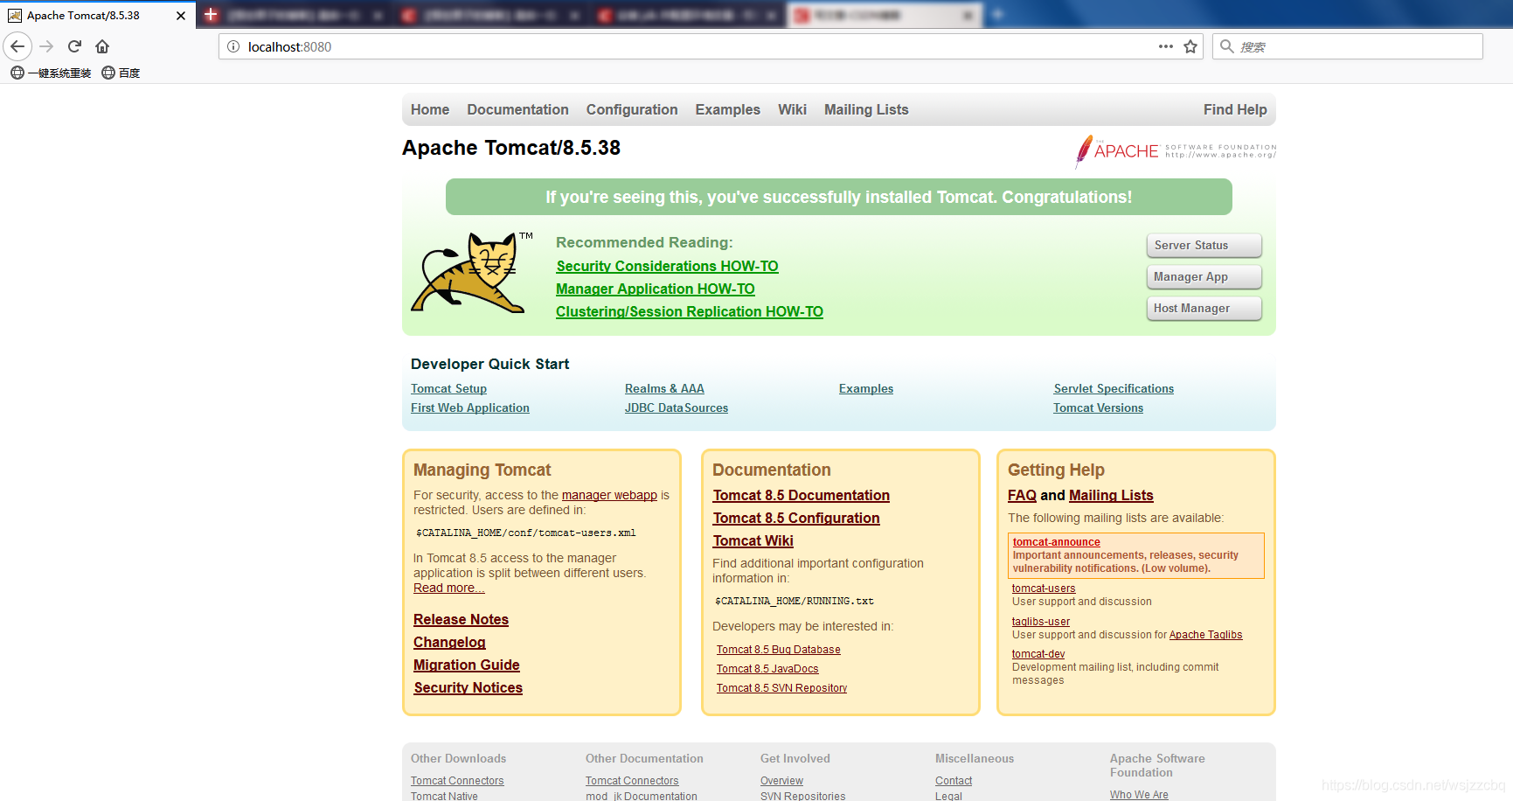Select Wiki in the navigation bar
This screenshot has height=801, width=1513.
click(792, 109)
